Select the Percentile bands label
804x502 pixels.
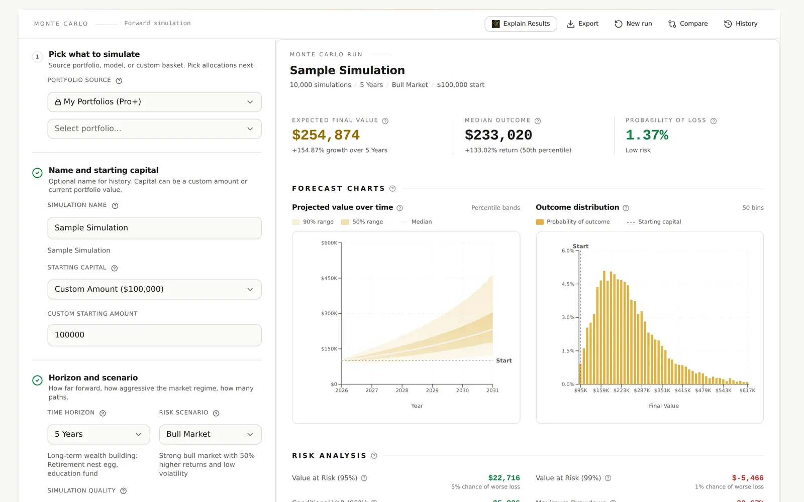click(495, 208)
